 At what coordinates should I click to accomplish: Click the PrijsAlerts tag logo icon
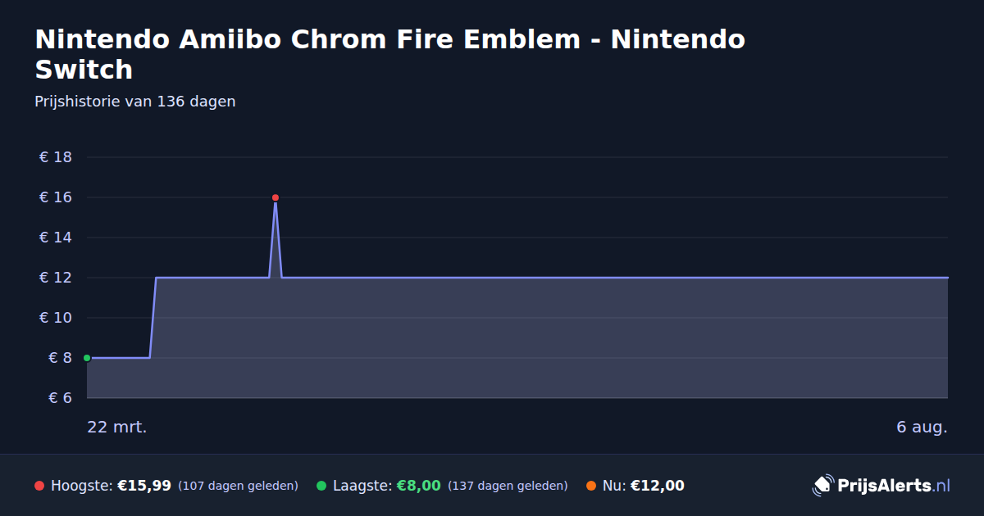tap(822, 486)
